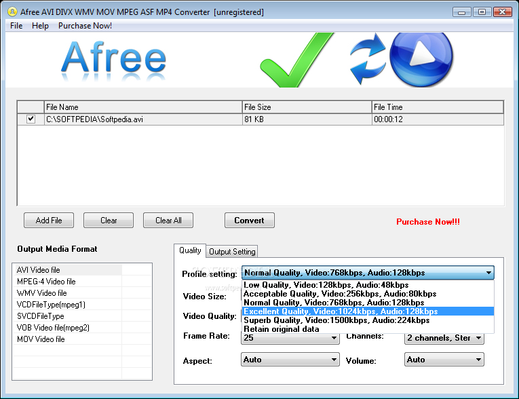Screen dimensions: 519x399
Task: Click the File Name column header
Action: point(143,107)
